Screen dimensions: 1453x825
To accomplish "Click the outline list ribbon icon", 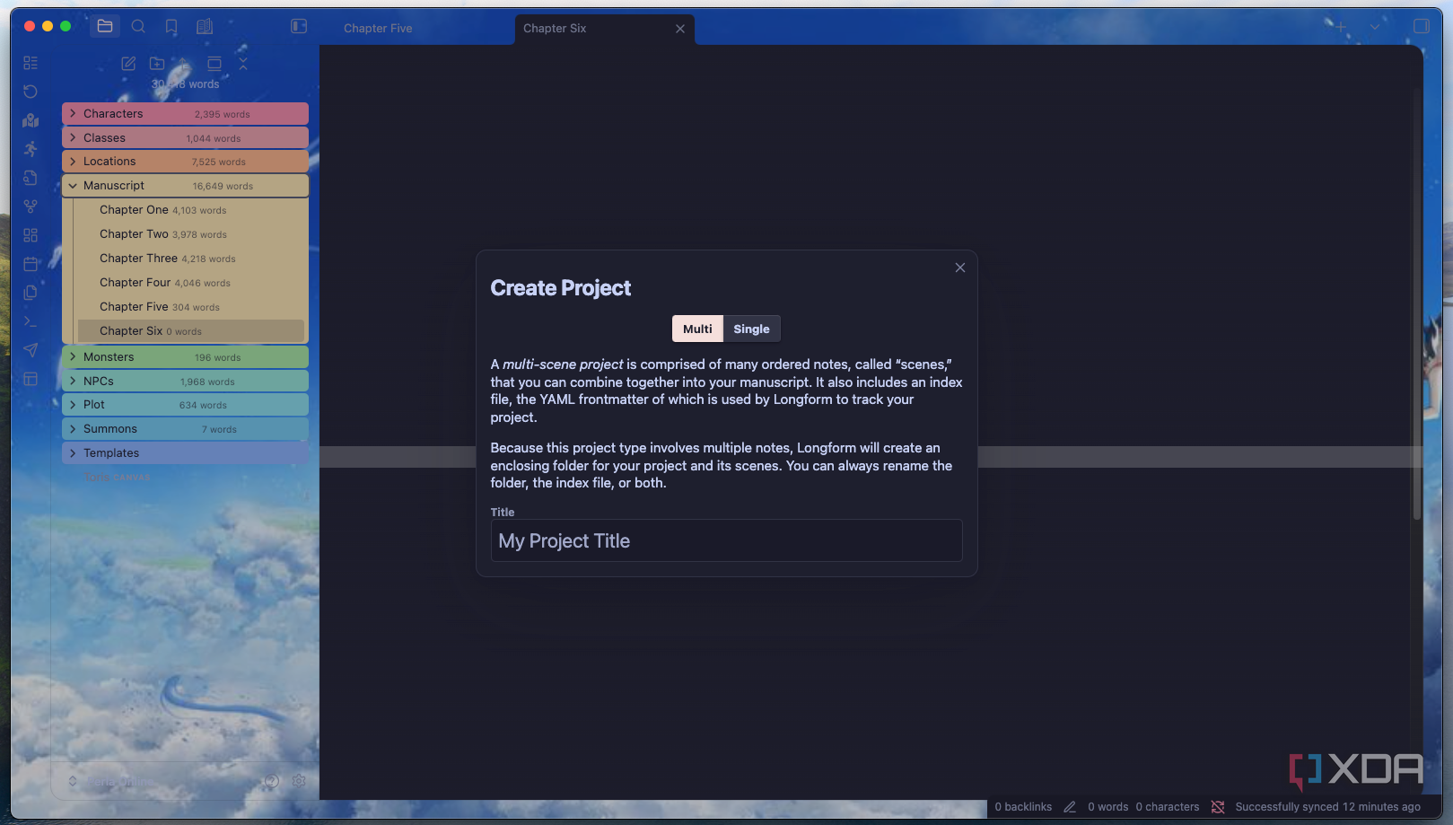I will [x=31, y=63].
